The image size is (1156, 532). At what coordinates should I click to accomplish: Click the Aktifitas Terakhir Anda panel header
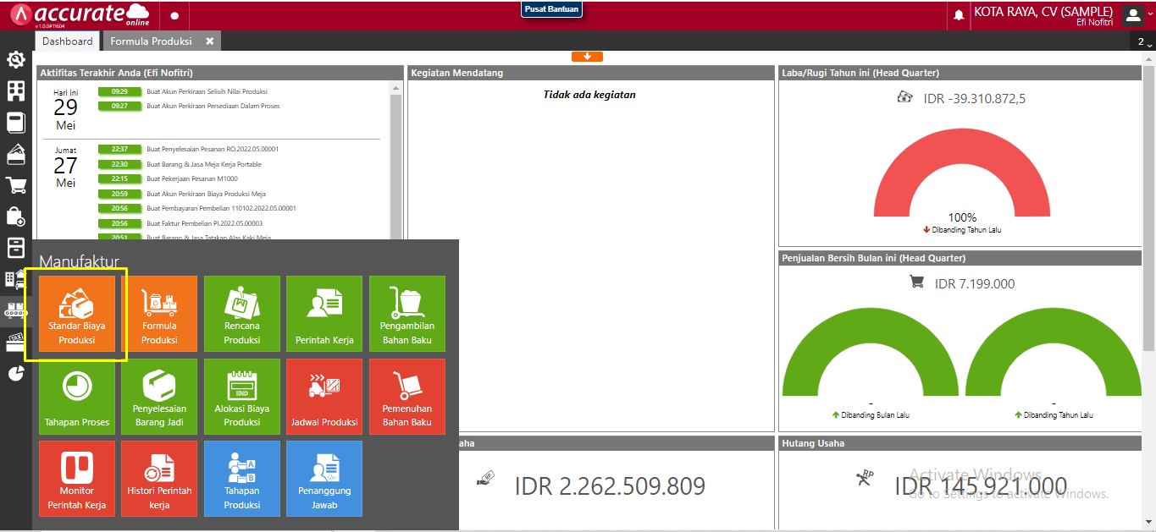pyautogui.click(x=219, y=73)
